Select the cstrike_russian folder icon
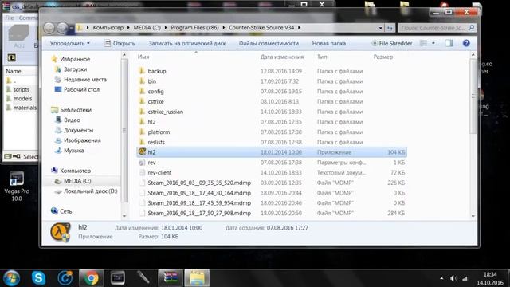Image resolution: width=510 pixels, height=287 pixels. coord(142,112)
